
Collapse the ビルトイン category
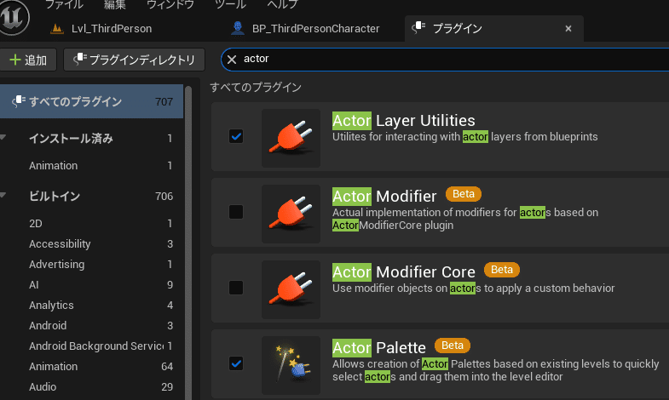(3, 196)
